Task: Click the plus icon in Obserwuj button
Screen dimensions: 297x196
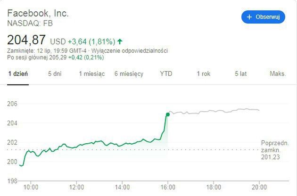Action: [x=249, y=16]
